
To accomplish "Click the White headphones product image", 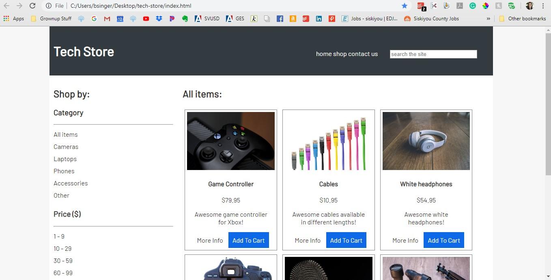I will pos(426,141).
